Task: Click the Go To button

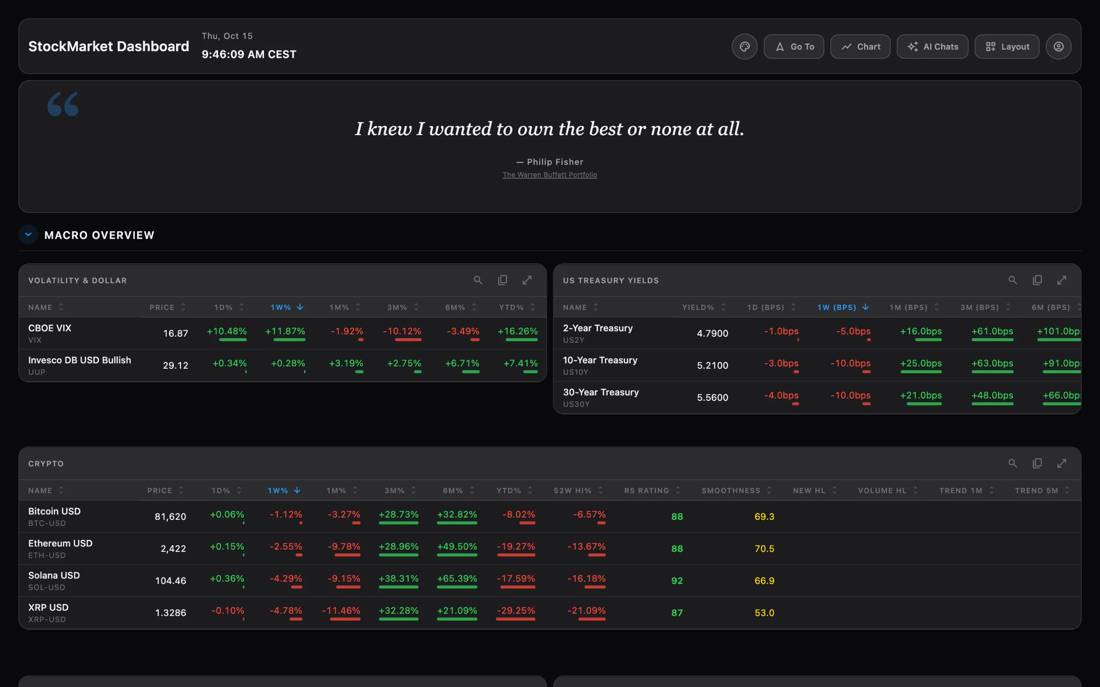Action: coord(794,46)
